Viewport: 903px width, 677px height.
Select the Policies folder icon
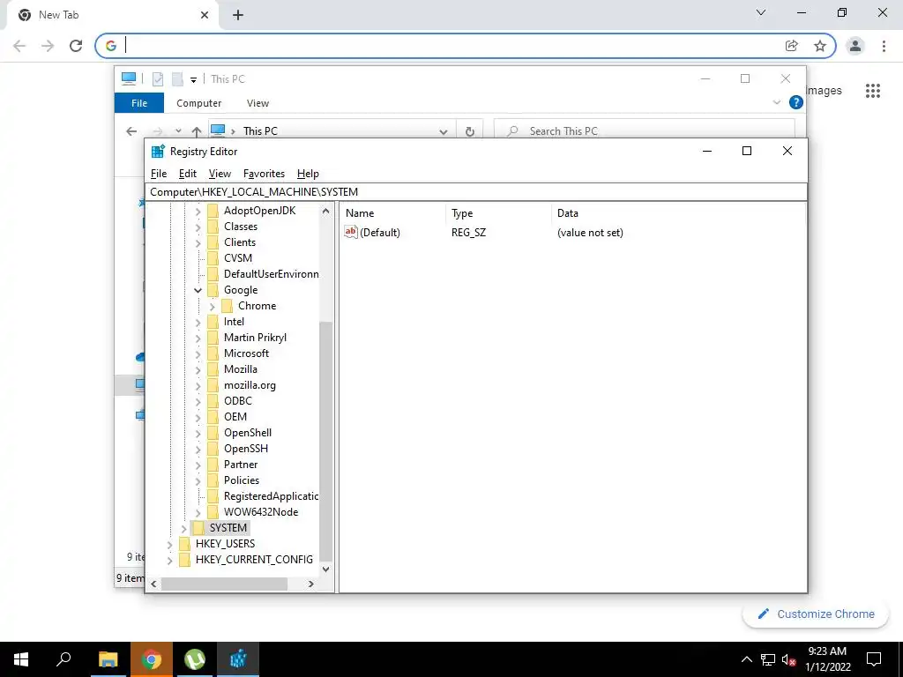(213, 480)
